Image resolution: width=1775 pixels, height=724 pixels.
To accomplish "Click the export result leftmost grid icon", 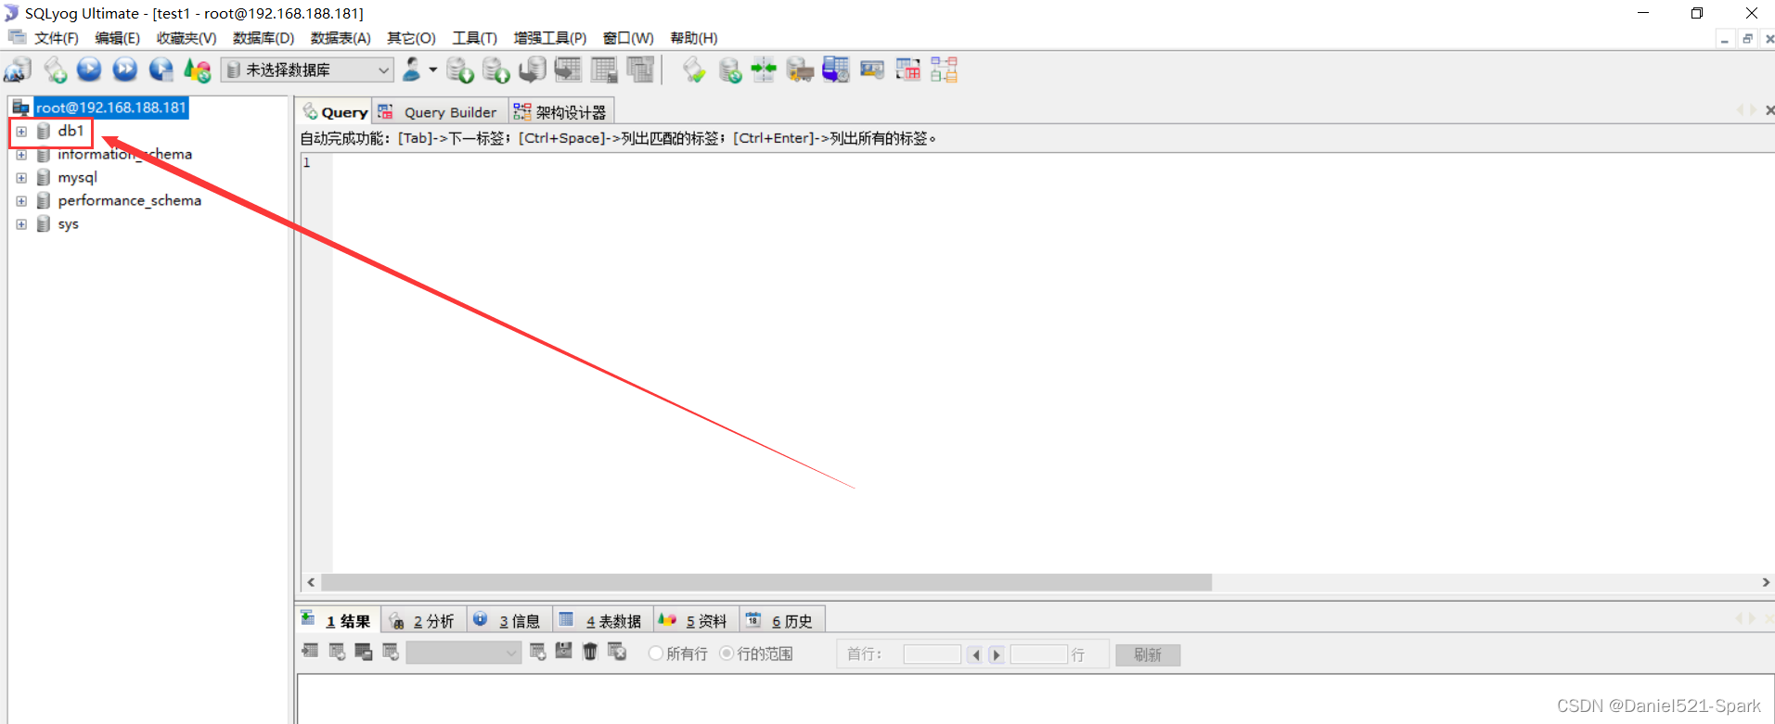I will (x=310, y=652).
